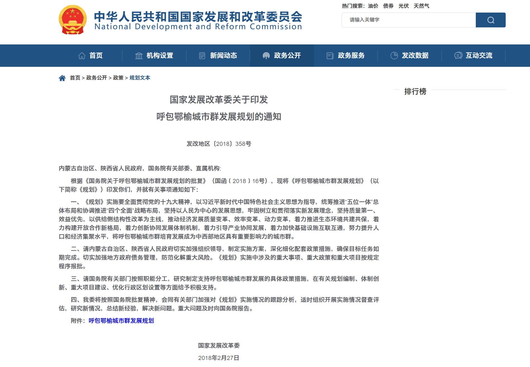Click the document icon beside 政务服务
530x367 pixels.
330,56
